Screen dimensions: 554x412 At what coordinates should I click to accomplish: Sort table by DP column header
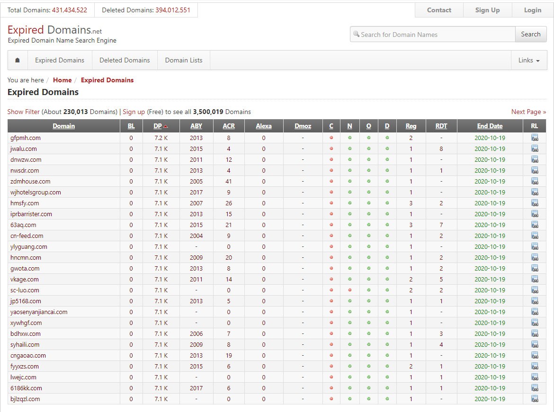158,126
